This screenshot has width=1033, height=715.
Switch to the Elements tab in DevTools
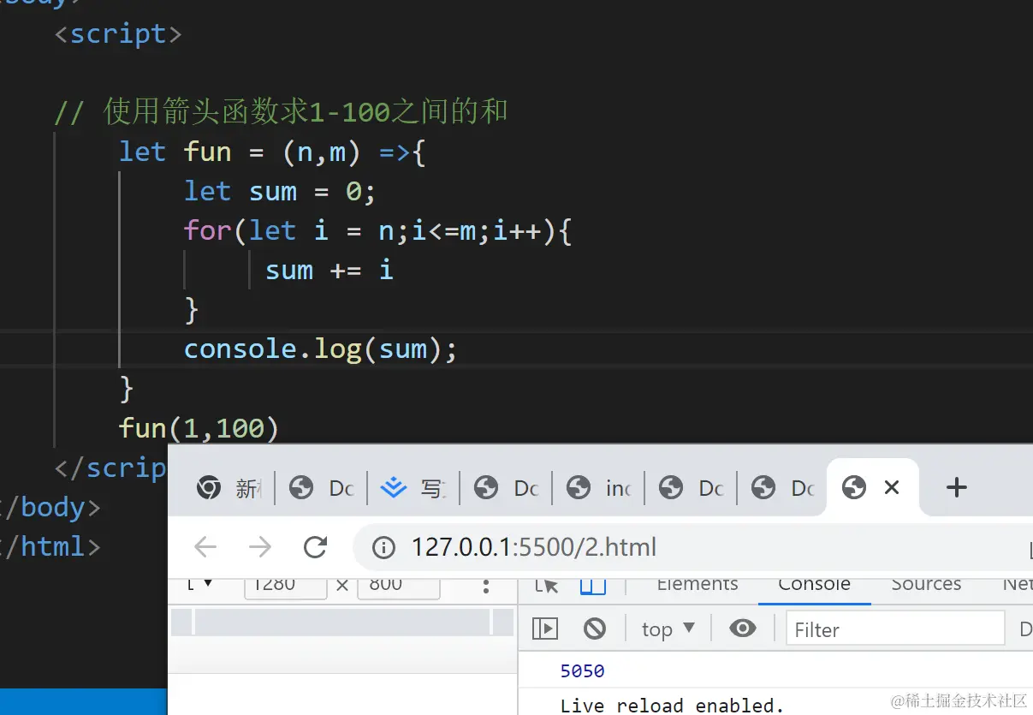[698, 585]
